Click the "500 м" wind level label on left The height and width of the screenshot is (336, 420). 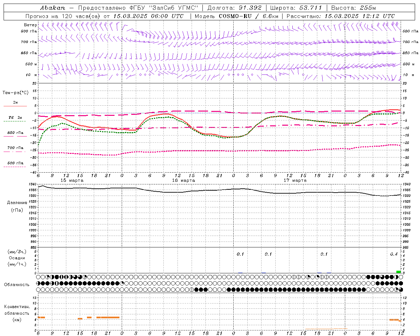coord(31,64)
